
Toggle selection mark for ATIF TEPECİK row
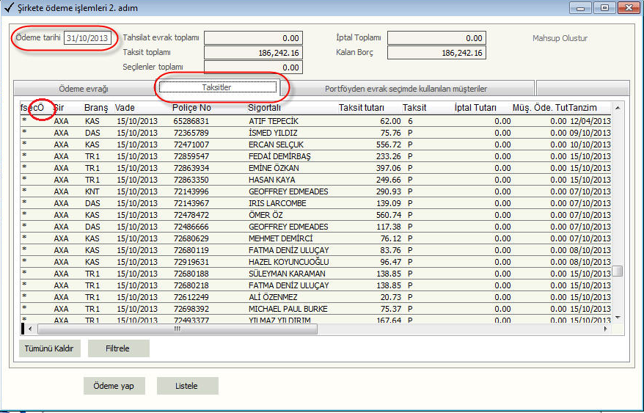coord(24,121)
